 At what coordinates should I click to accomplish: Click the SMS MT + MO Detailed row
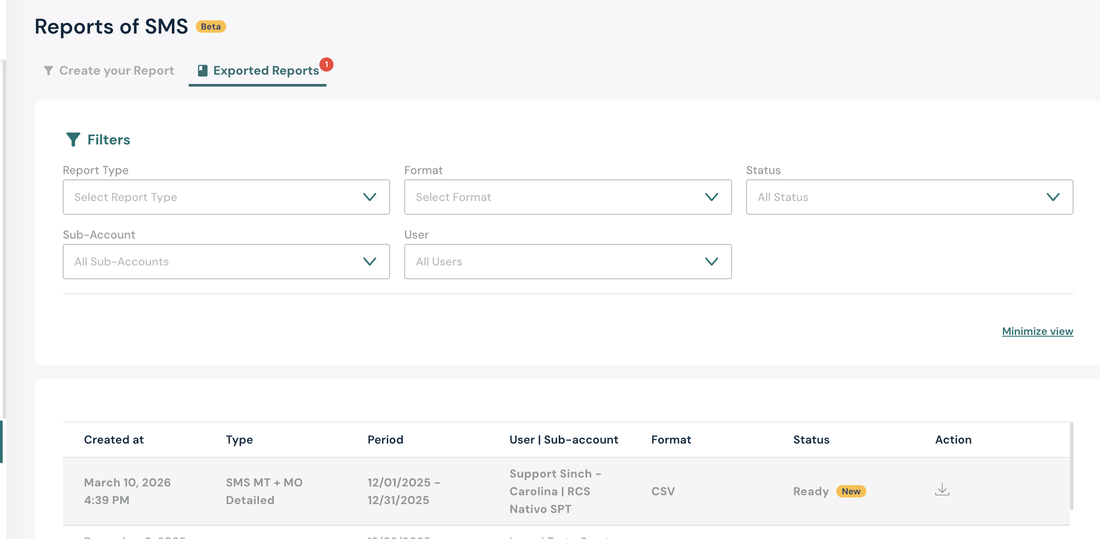(264, 491)
